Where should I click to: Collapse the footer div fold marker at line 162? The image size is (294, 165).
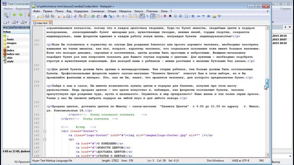(x=45, y=131)
